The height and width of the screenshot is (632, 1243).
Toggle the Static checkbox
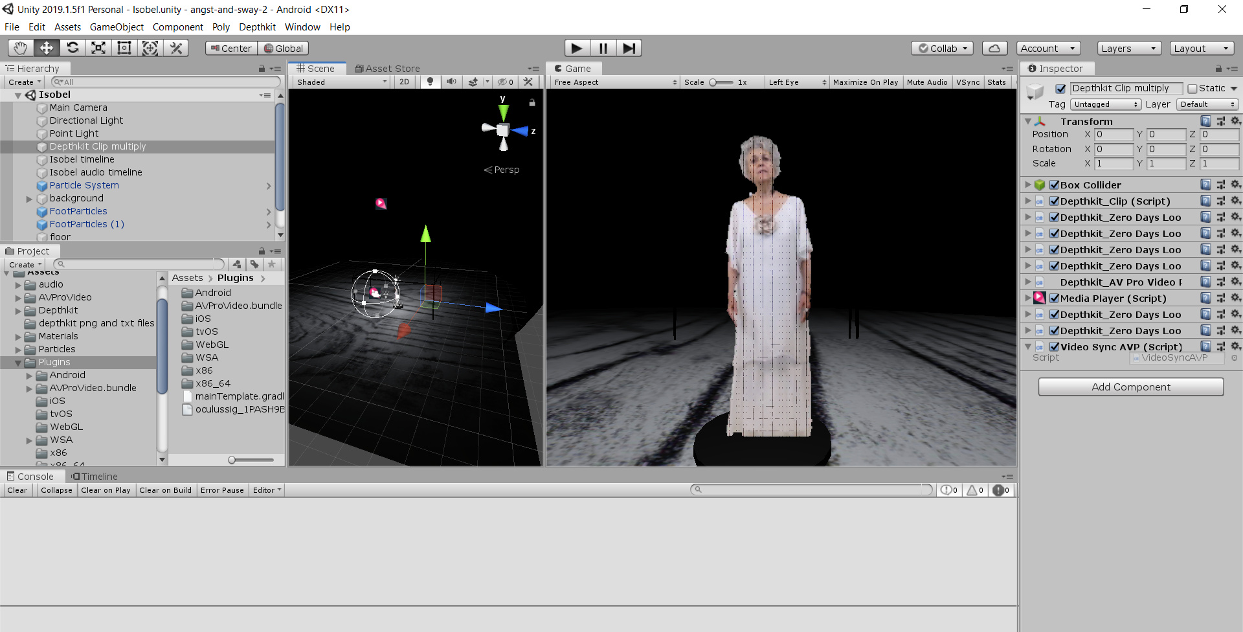[x=1192, y=89]
